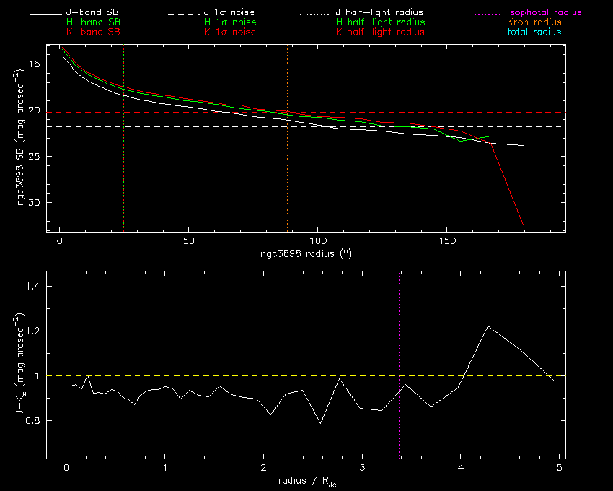This screenshot has width=613, height=491.
Task: Click the 'ngc3898 radius' x-axis title
Action: (x=306, y=255)
